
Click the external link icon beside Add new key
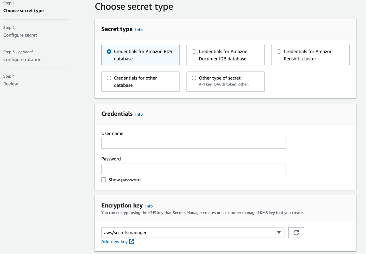click(x=132, y=241)
